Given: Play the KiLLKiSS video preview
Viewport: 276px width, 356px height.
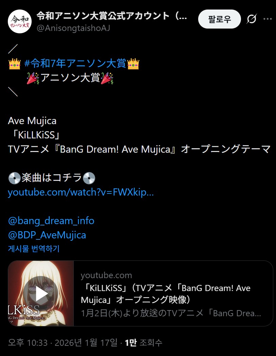Looking at the screenshot, I should coord(41,293).
